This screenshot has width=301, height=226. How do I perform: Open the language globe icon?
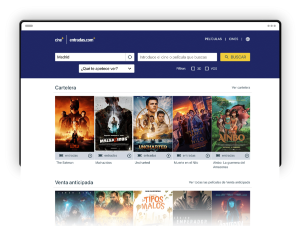coord(248,39)
